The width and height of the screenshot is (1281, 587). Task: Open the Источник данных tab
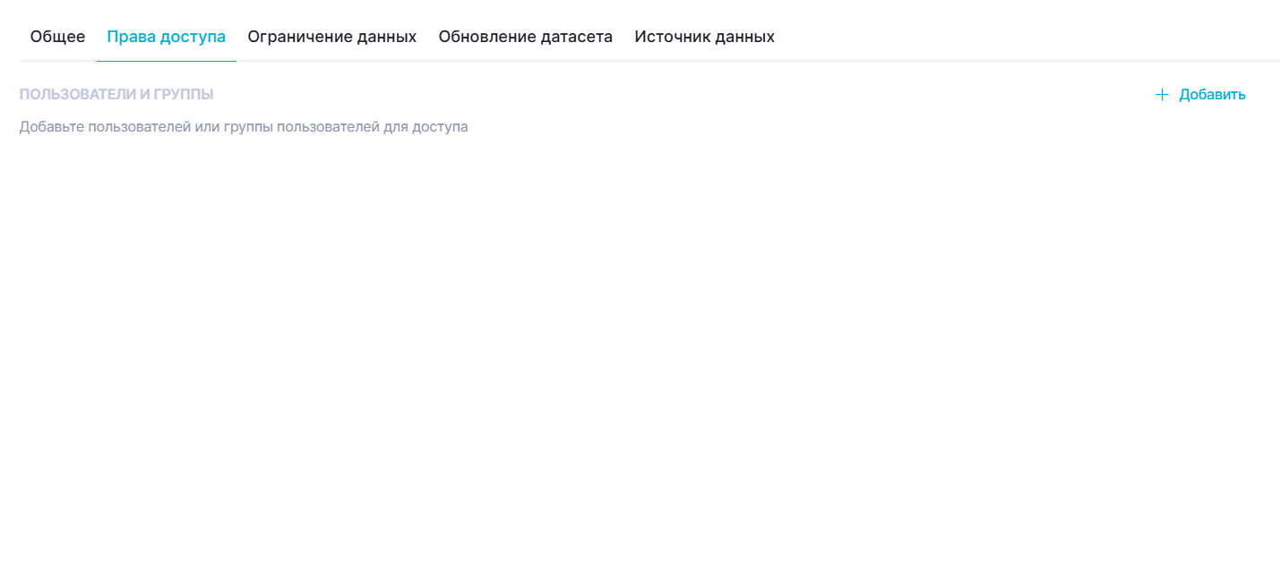click(704, 37)
